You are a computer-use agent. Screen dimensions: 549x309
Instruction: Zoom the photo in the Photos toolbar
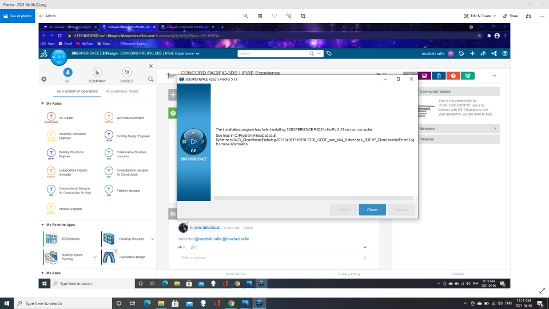coord(246,16)
